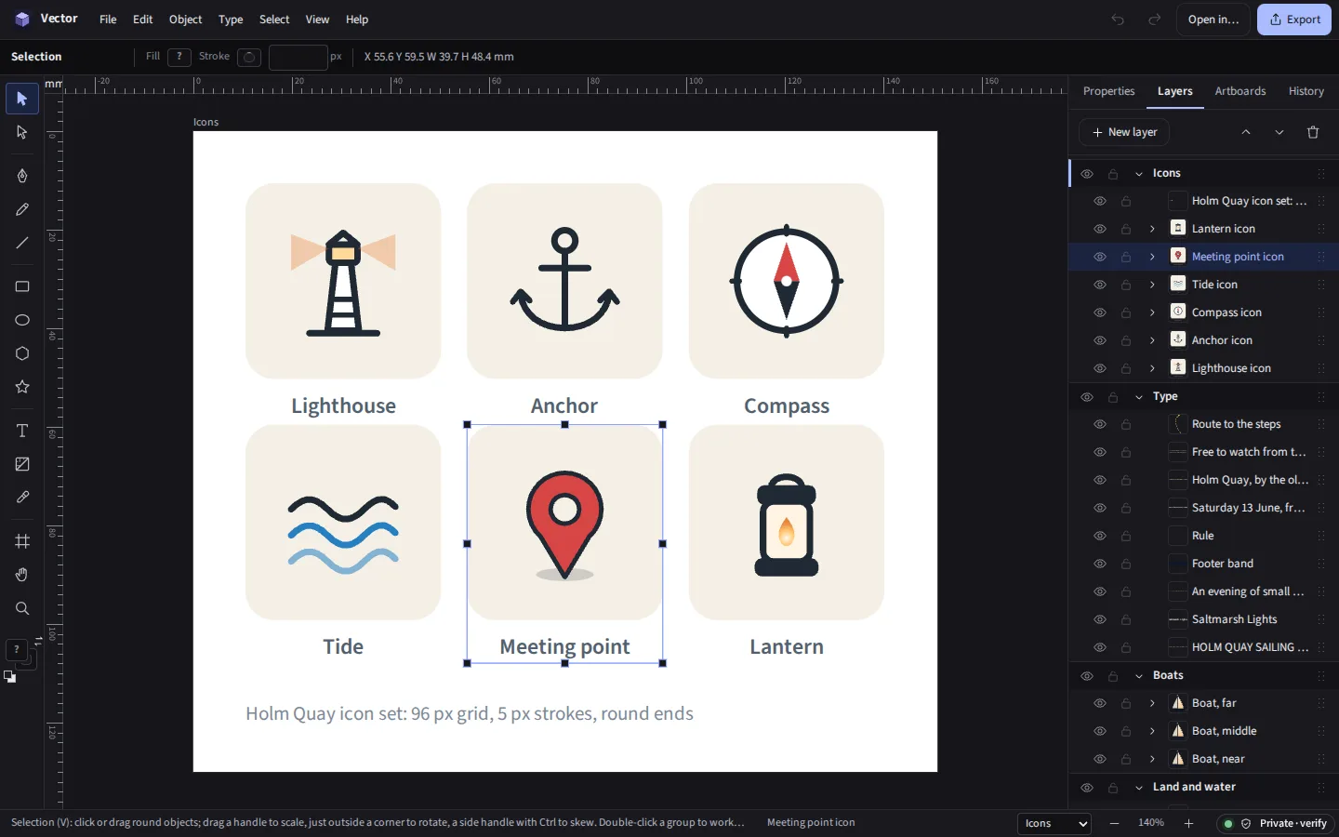Pick the Star shape tool
Image resolution: width=1339 pixels, height=837 pixels.
(x=22, y=387)
